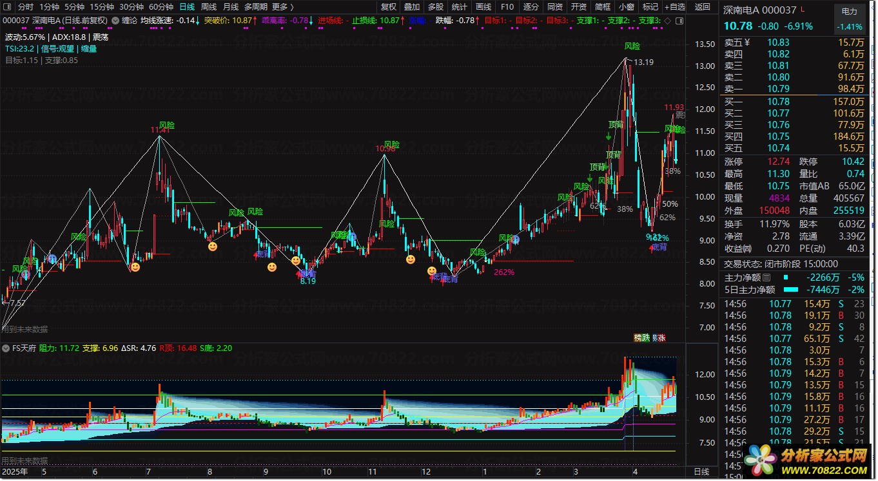Toggle the 小窗 small window view
Screen dimensions: 878x481
pos(626,7)
